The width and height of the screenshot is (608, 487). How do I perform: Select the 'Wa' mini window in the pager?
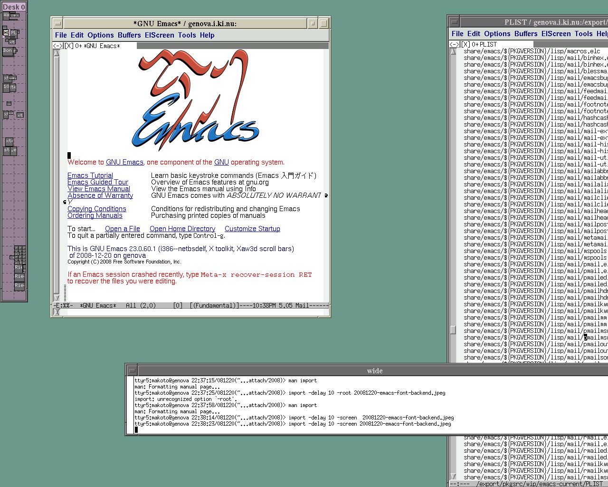point(6,15)
